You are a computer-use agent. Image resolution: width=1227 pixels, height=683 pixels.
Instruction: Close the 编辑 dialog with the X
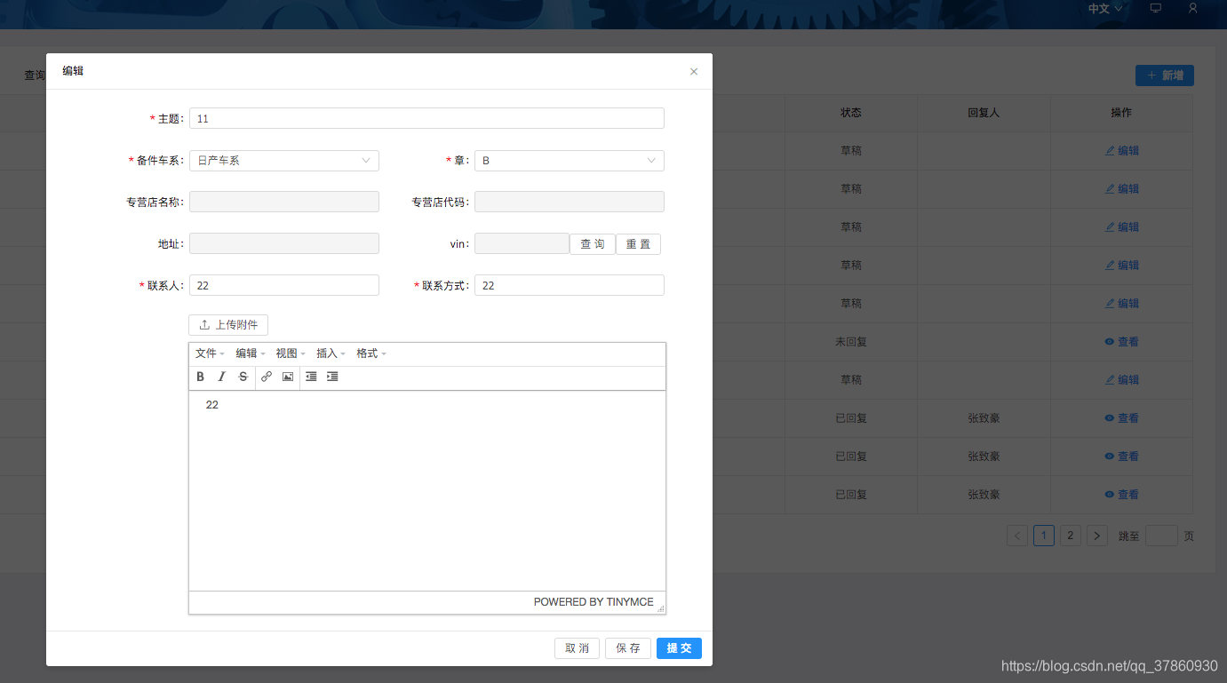click(x=694, y=72)
